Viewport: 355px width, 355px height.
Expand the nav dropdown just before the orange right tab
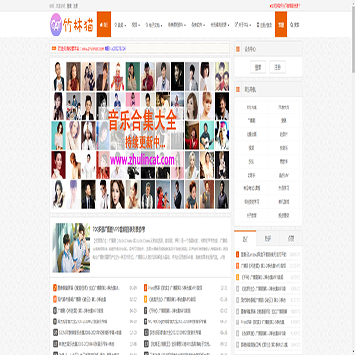[244, 25]
